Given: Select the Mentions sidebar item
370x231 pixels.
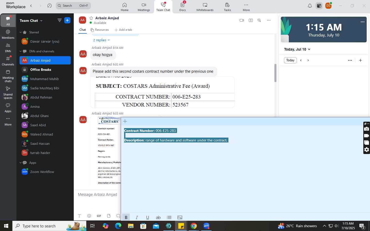Looking at the screenshot, I should click(8, 34).
